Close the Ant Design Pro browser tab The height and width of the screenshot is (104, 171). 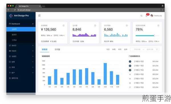(x=40, y=6)
